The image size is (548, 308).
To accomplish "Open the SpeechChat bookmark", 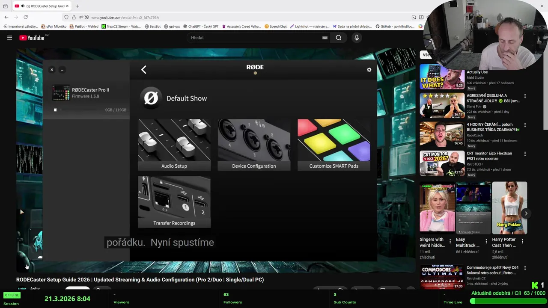I will coord(276,27).
